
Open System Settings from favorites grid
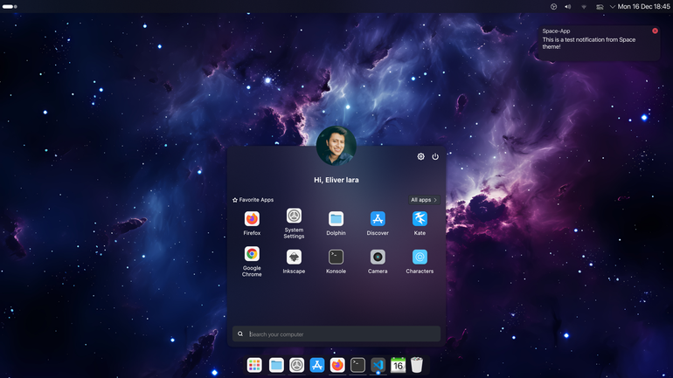[294, 223]
